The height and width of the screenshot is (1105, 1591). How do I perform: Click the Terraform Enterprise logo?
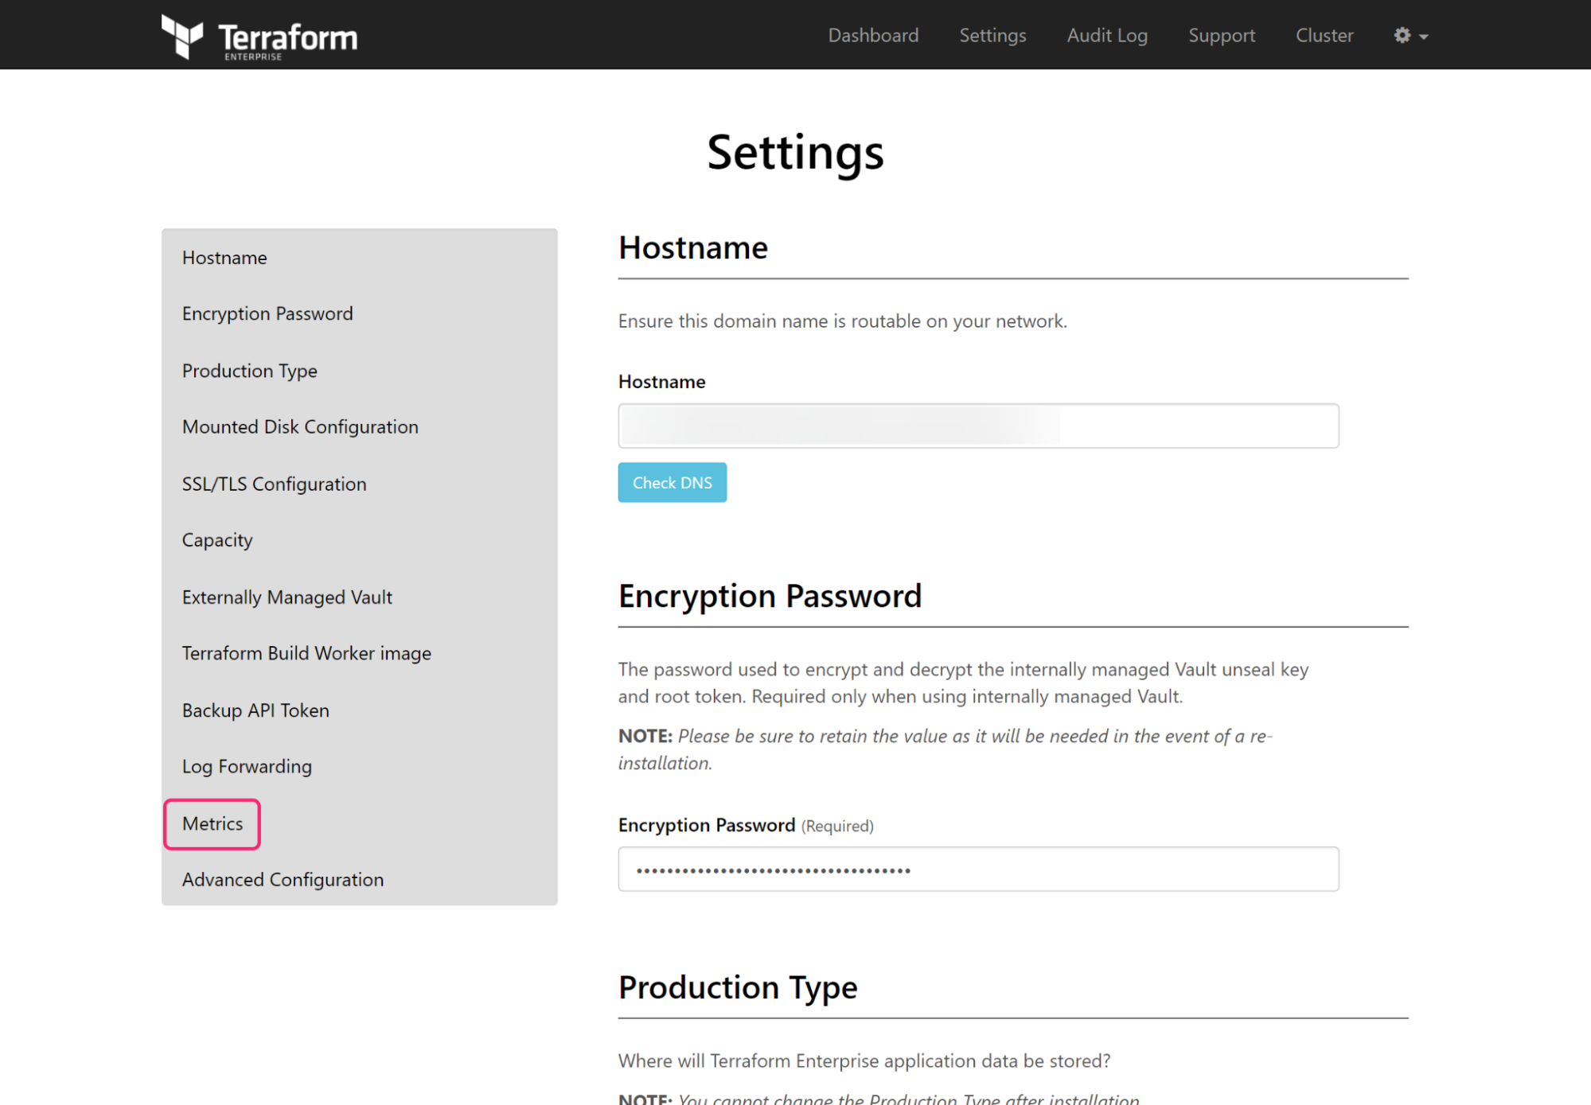[258, 35]
